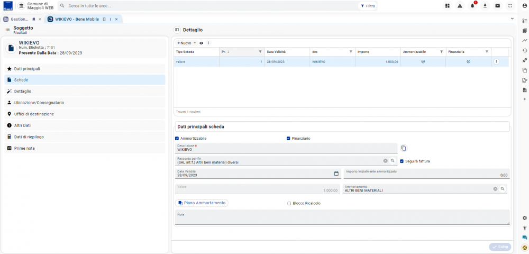The width and height of the screenshot is (529, 254).
Task: Open the Prime note section
Action: (x=85, y=148)
